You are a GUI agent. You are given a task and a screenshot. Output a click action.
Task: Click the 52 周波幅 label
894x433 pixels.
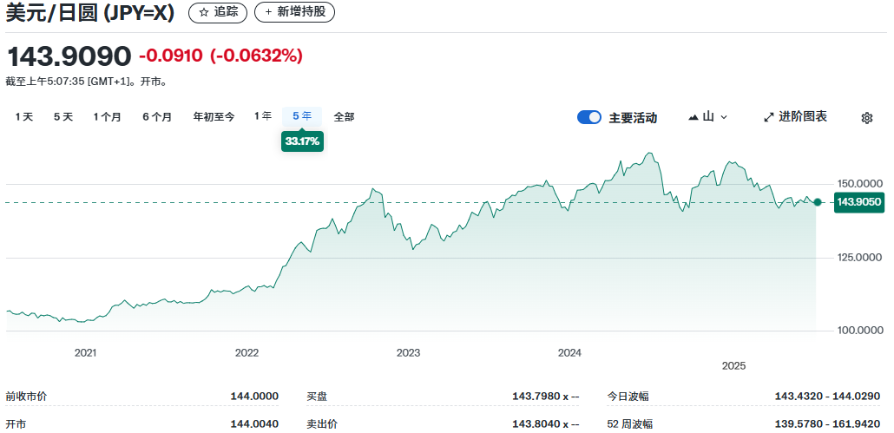pos(631,424)
